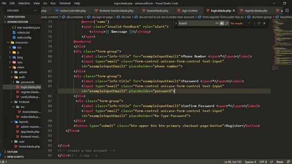
Task: Open the Terminal menu
Action: (65, 3)
